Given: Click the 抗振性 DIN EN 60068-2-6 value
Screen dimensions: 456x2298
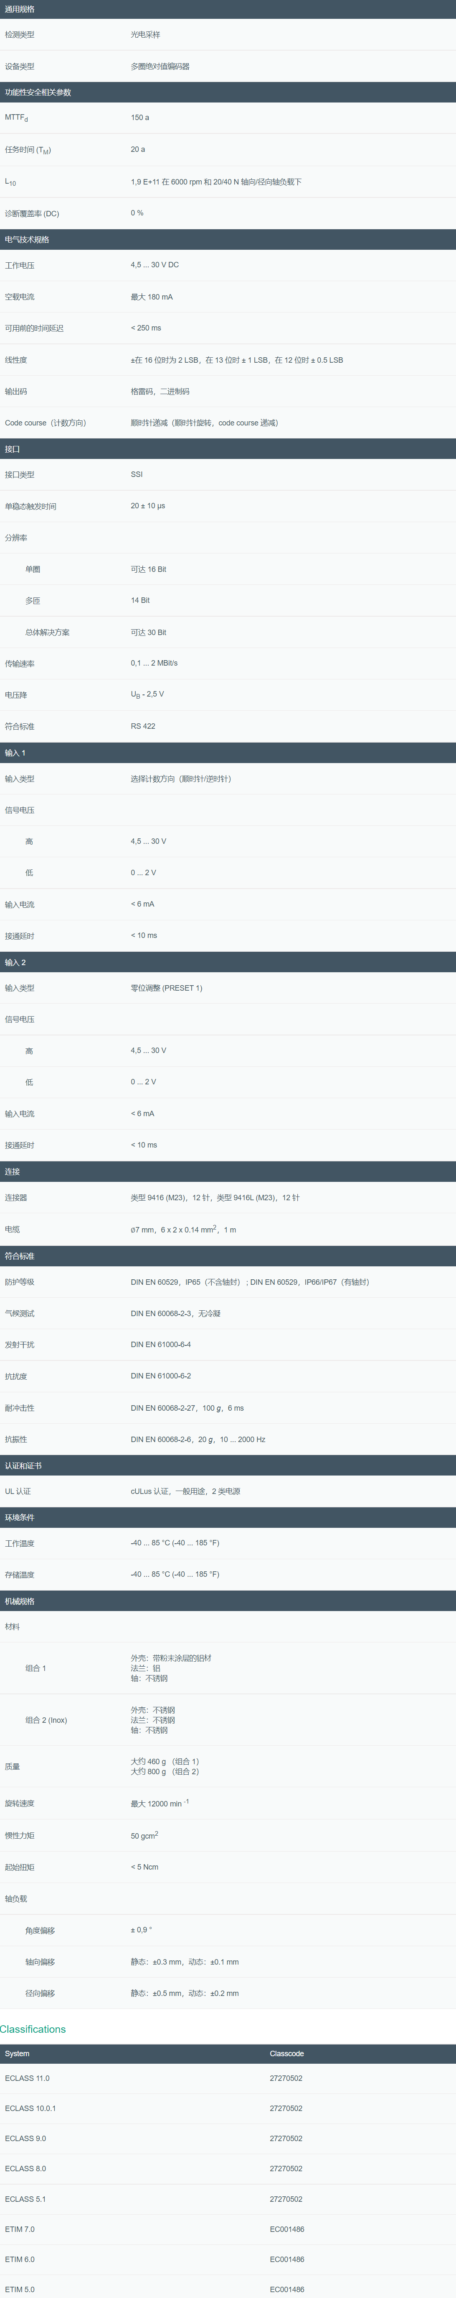Looking at the screenshot, I should point(198,1439).
